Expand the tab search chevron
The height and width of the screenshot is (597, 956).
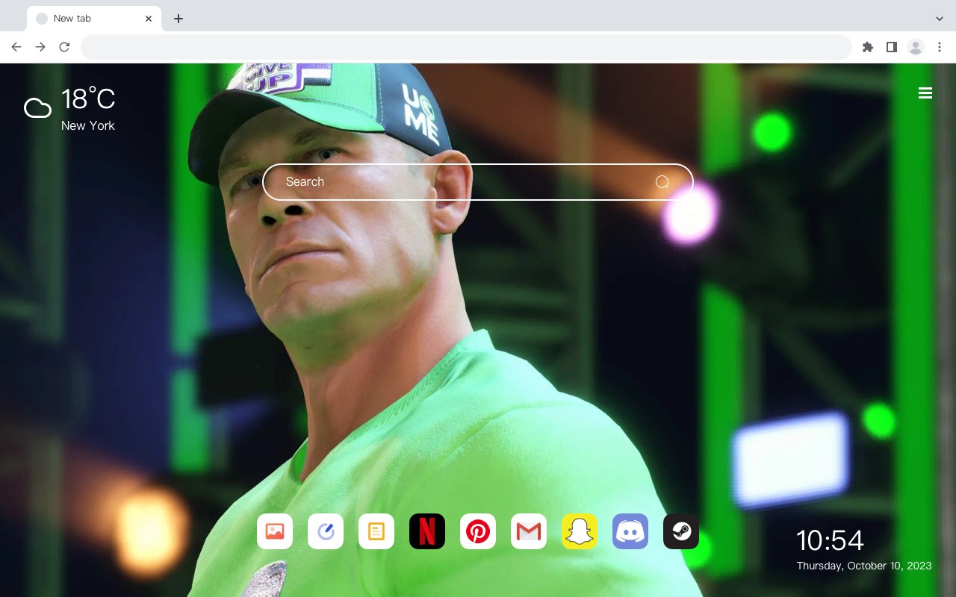tap(940, 19)
